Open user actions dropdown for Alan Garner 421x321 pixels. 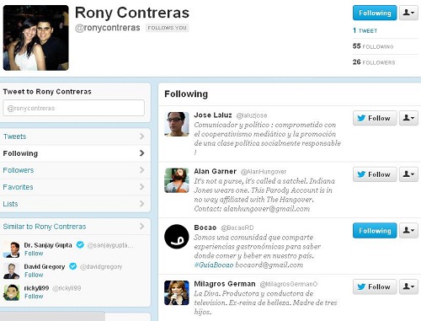coord(408,174)
